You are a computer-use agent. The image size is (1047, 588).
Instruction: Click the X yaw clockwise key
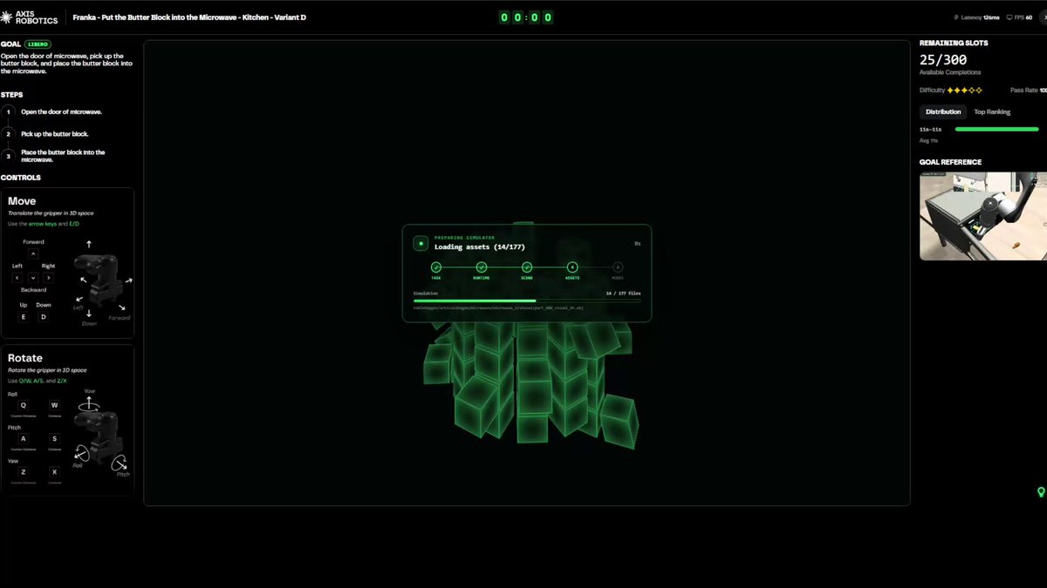pyautogui.click(x=54, y=471)
